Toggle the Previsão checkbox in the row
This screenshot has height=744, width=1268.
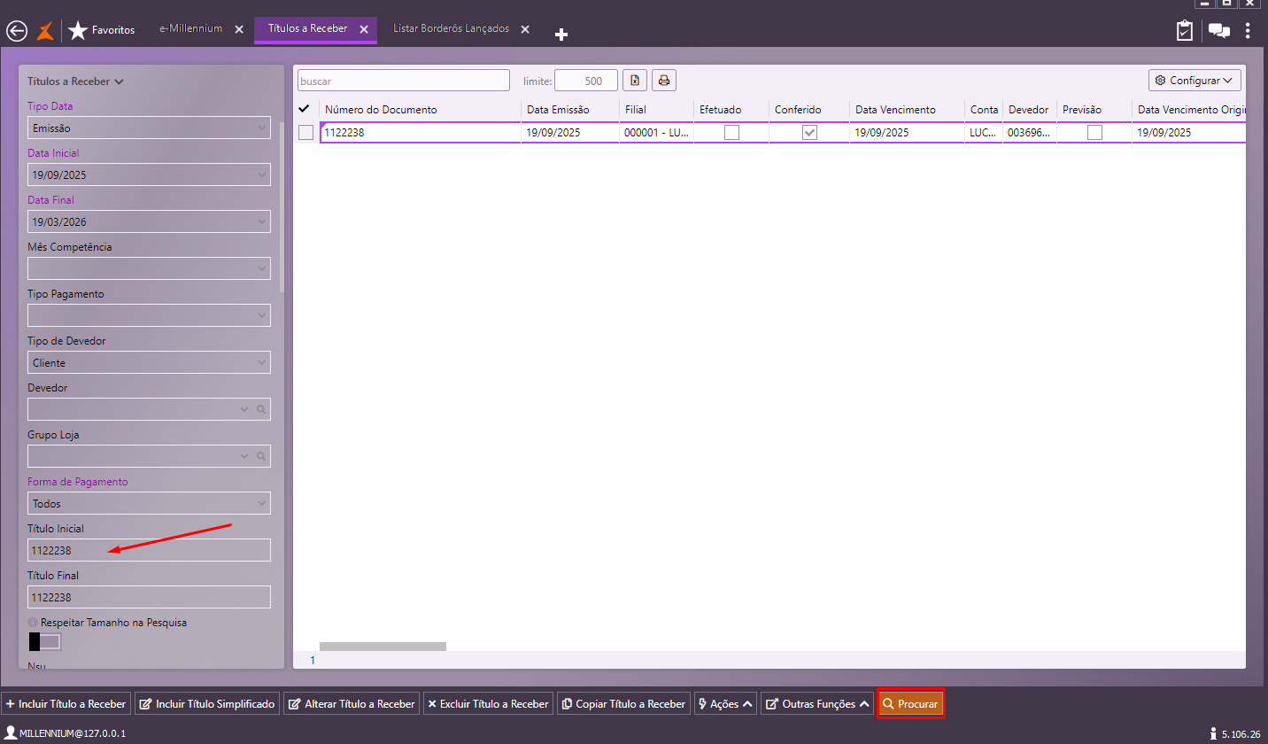[x=1094, y=133]
